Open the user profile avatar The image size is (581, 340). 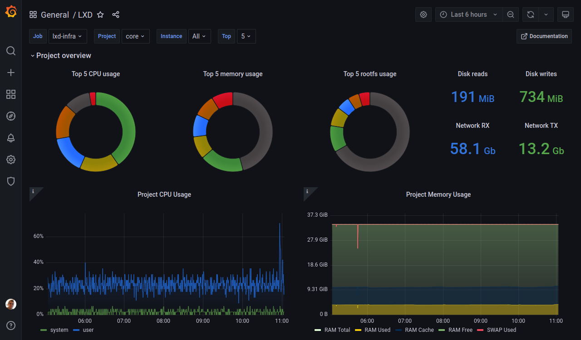[x=11, y=304]
